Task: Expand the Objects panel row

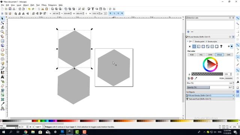Action: tap(210, 92)
